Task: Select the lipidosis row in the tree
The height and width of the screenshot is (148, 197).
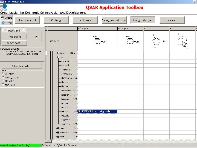Action: point(69,99)
